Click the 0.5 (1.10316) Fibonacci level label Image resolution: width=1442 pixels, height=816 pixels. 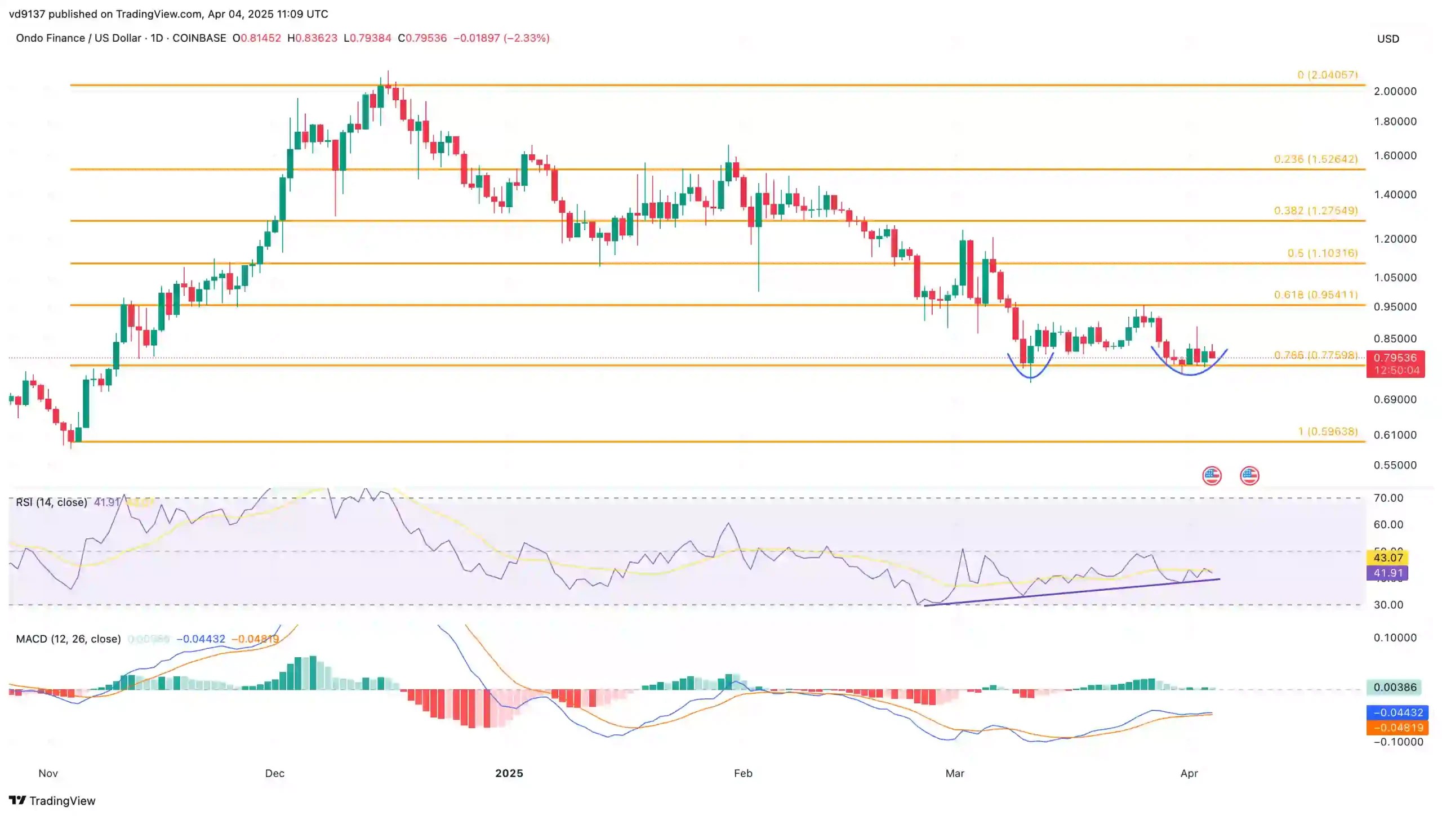1322,253
